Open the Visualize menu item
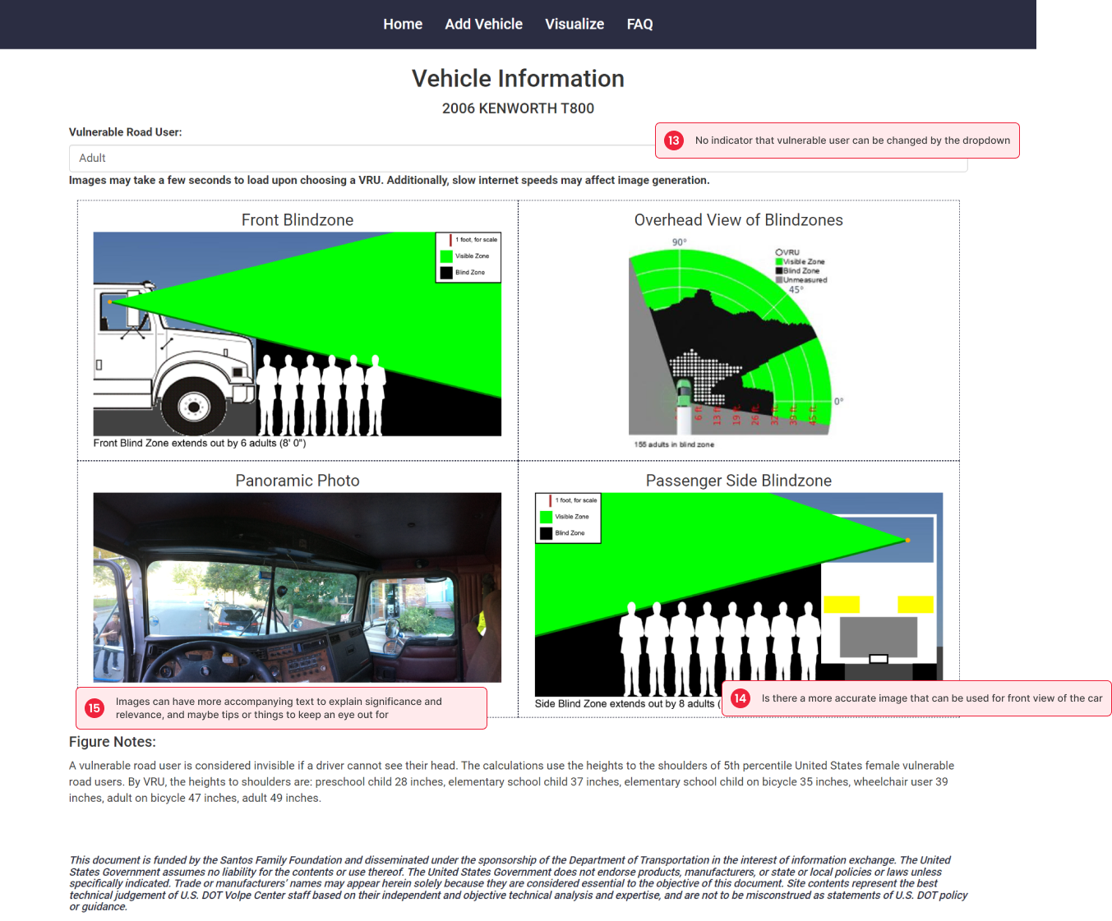The image size is (1112, 921). tap(574, 25)
